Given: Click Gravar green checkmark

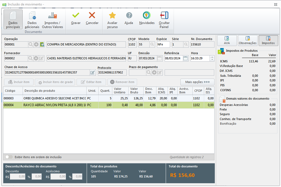Looking at the screenshot, I should (x=75, y=16).
